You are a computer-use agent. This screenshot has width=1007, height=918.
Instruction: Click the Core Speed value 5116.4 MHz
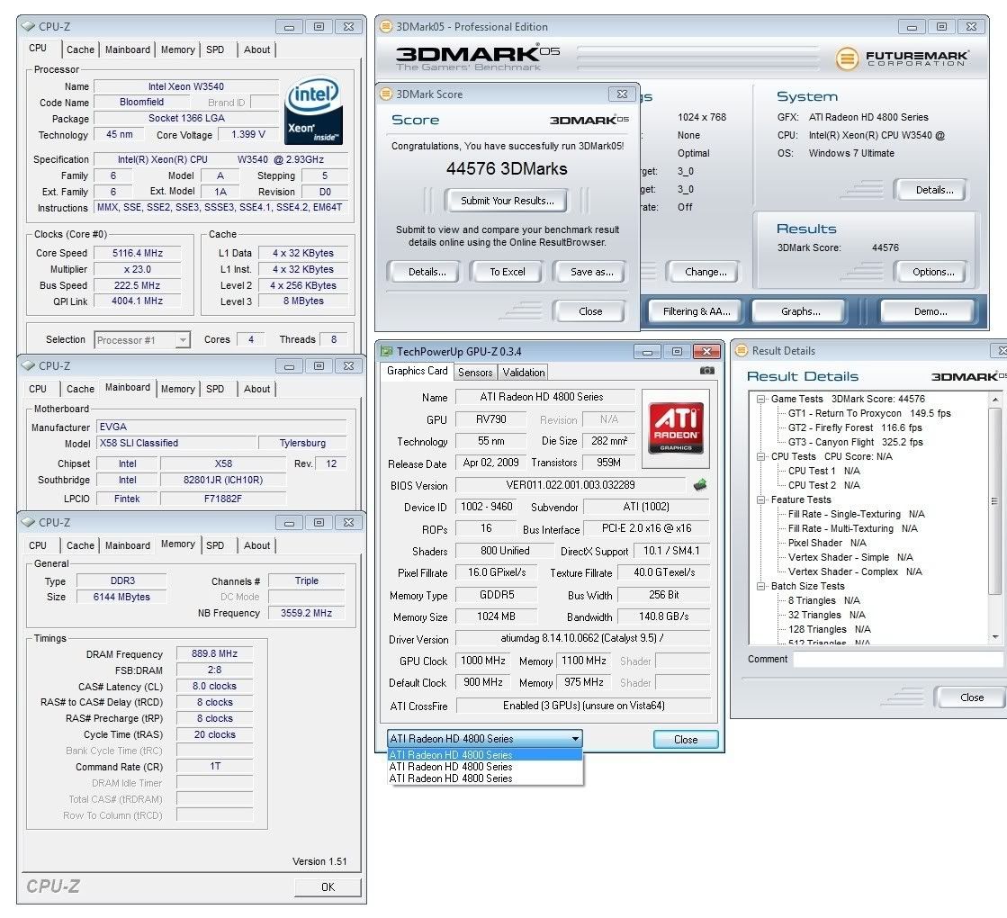(x=138, y=253)
